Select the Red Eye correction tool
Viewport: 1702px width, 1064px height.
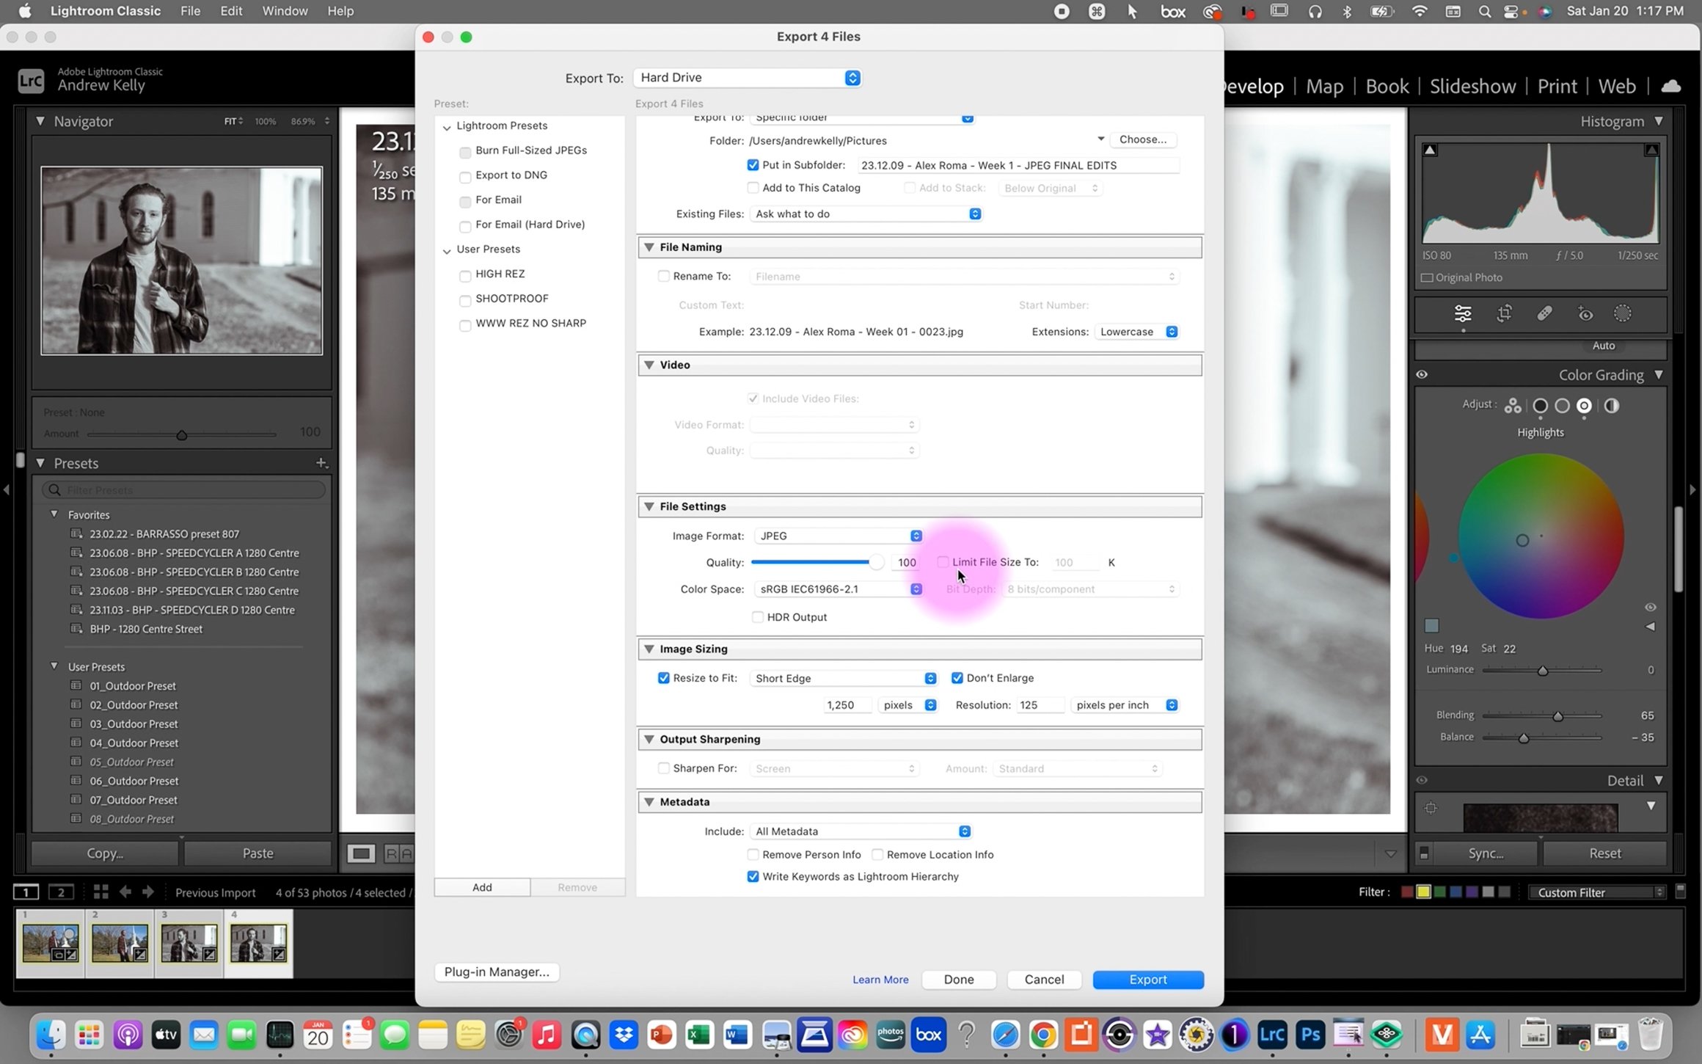click(x=1585, y=314)
